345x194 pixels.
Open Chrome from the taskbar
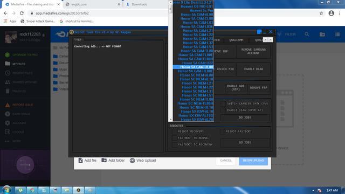pyautogui.click(x=32, y=190)
